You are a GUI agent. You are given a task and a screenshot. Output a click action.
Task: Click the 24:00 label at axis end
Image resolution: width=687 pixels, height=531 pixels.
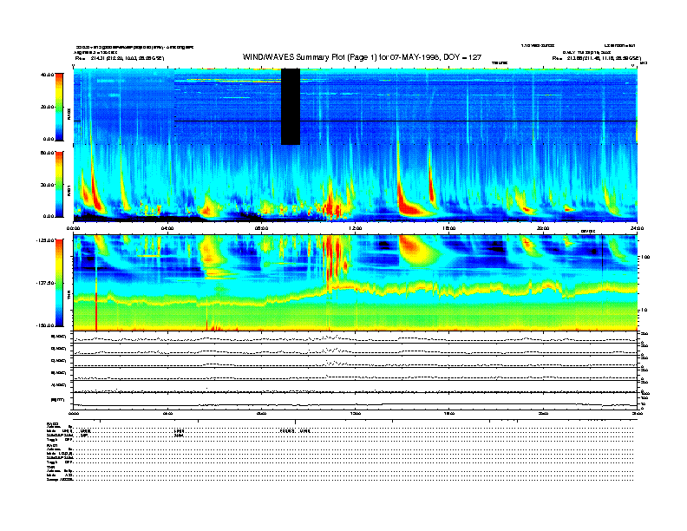pyautogui.click(x=636, y=229)
